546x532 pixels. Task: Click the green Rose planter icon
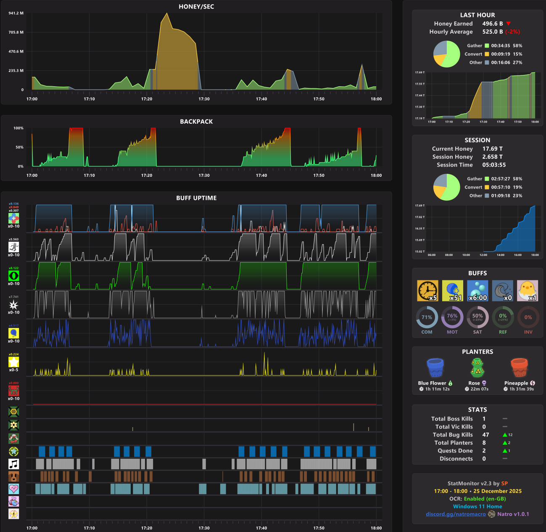pos(477,368)
